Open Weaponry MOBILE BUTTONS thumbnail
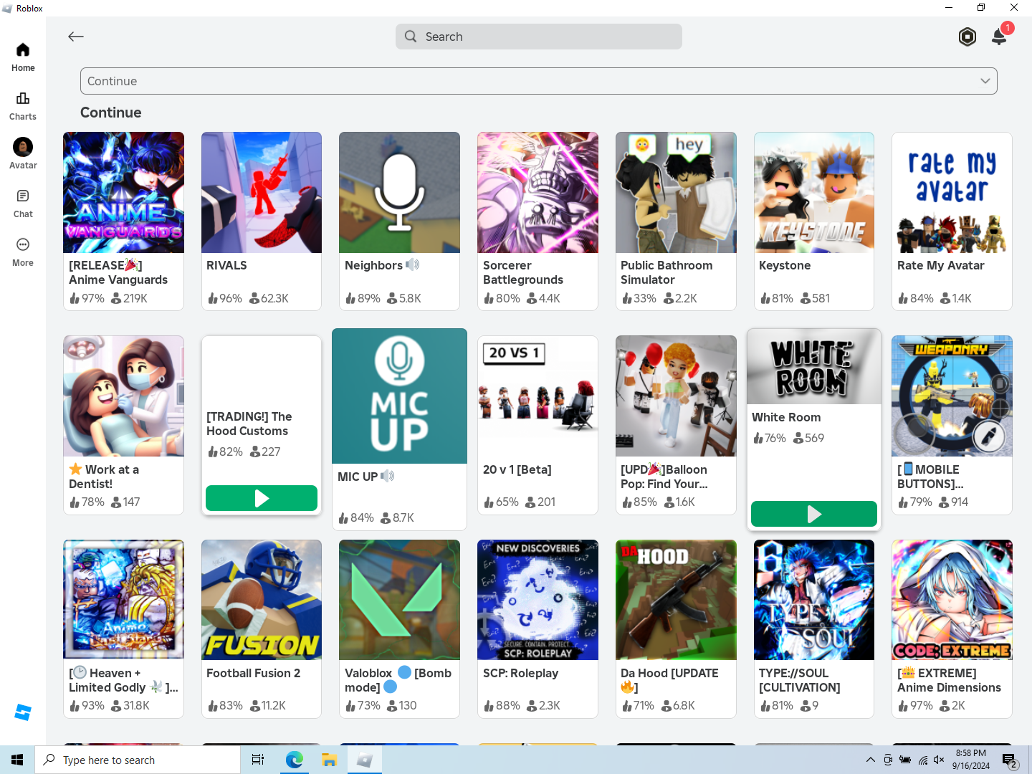Screen dimensions: 1032x774 [952, 396]
